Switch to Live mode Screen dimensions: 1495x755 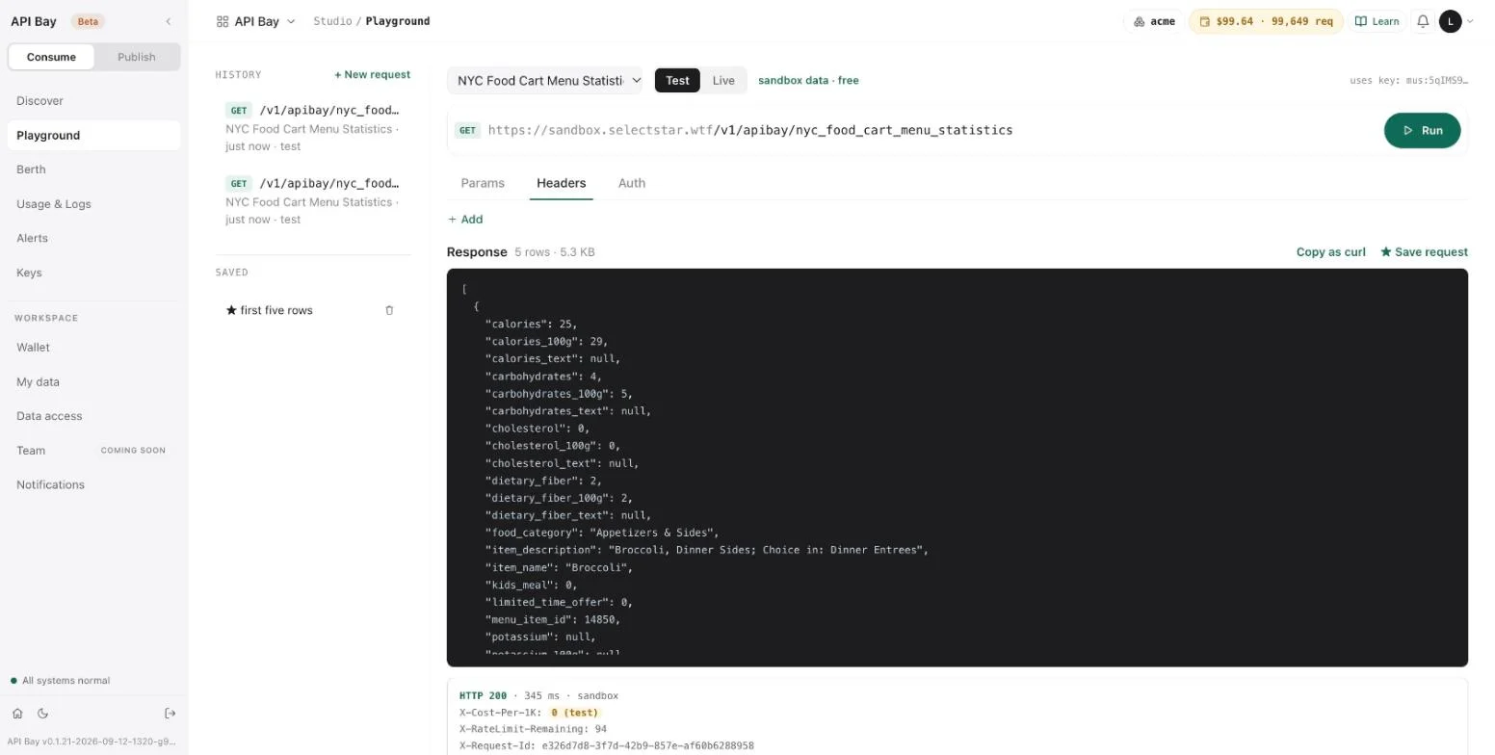(723, 80)
